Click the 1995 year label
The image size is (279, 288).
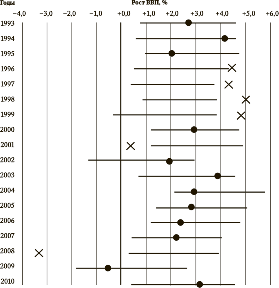pos(8,54)
